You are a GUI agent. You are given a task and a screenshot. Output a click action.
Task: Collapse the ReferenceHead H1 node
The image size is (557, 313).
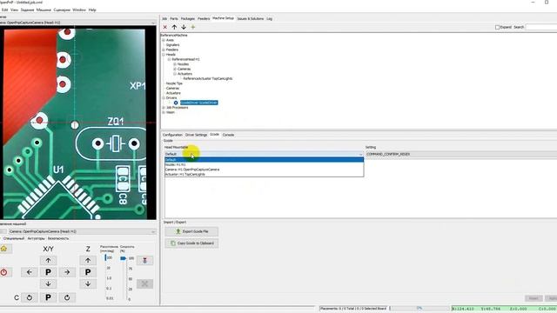click(x=170, y=59)
